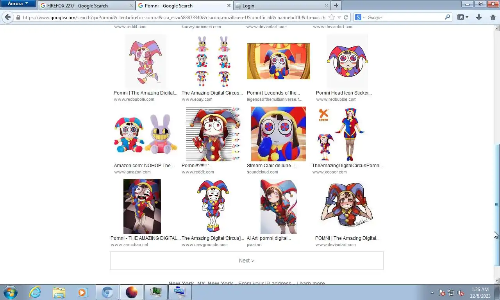
Task: Open the Downloads arrow icon
Action: pyautogui.click(x=479, y=17)
